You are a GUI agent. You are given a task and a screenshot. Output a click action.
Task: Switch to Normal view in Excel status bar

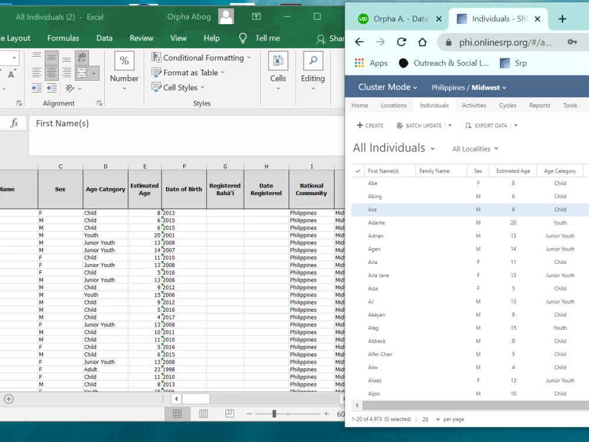click(x=177, y=414)
